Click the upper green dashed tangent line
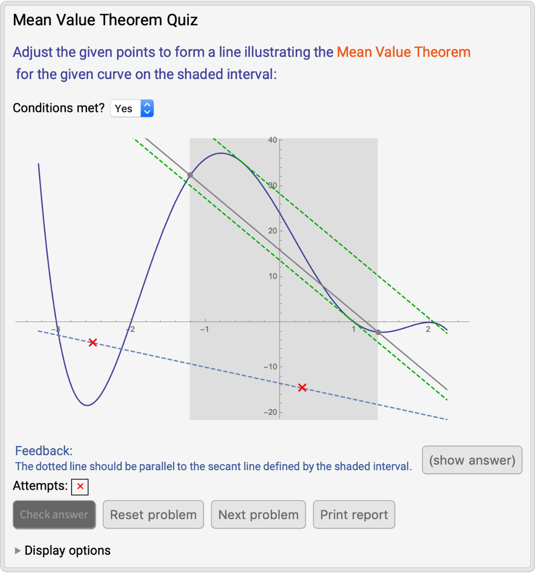This screenshot has width=535, height=573. coord(326,232)
